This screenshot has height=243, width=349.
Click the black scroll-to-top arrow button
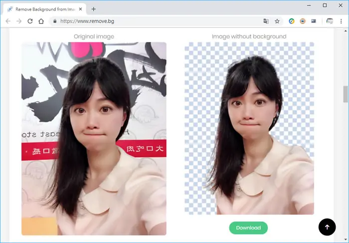coord(327,227)
